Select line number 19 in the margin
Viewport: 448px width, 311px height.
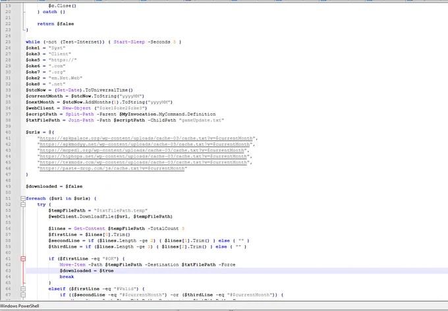(8, 6)
